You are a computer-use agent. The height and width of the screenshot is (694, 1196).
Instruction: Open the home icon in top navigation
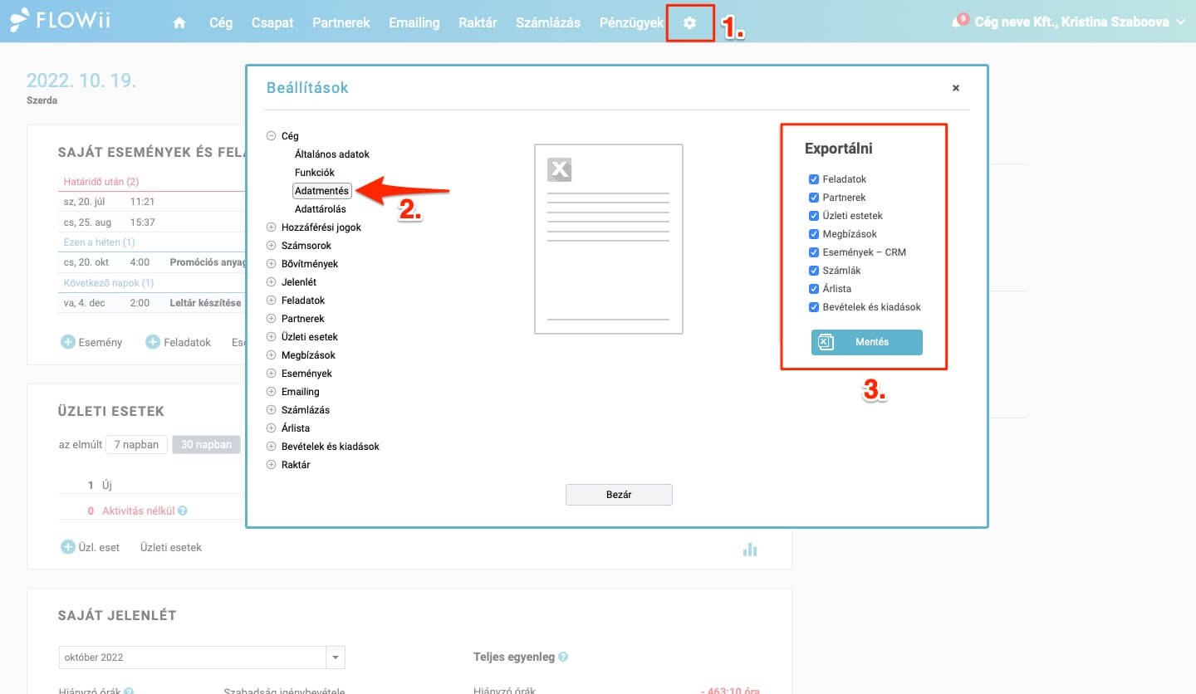pyautogui.click(x=179, y=23)
